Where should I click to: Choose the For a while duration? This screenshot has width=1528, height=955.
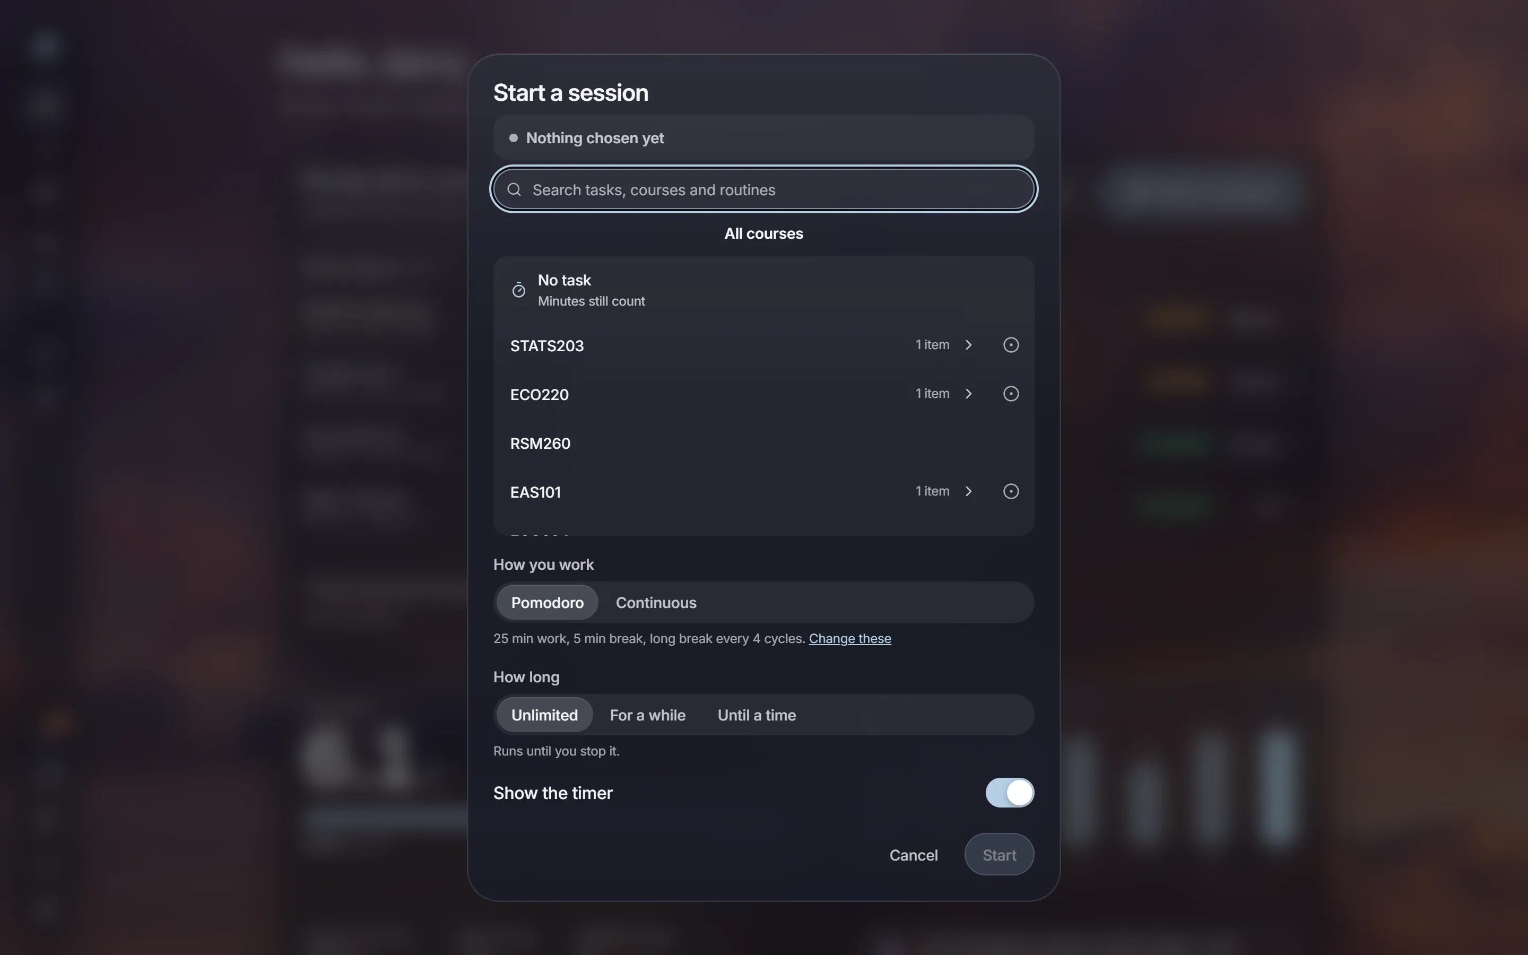tap(647, 715)
